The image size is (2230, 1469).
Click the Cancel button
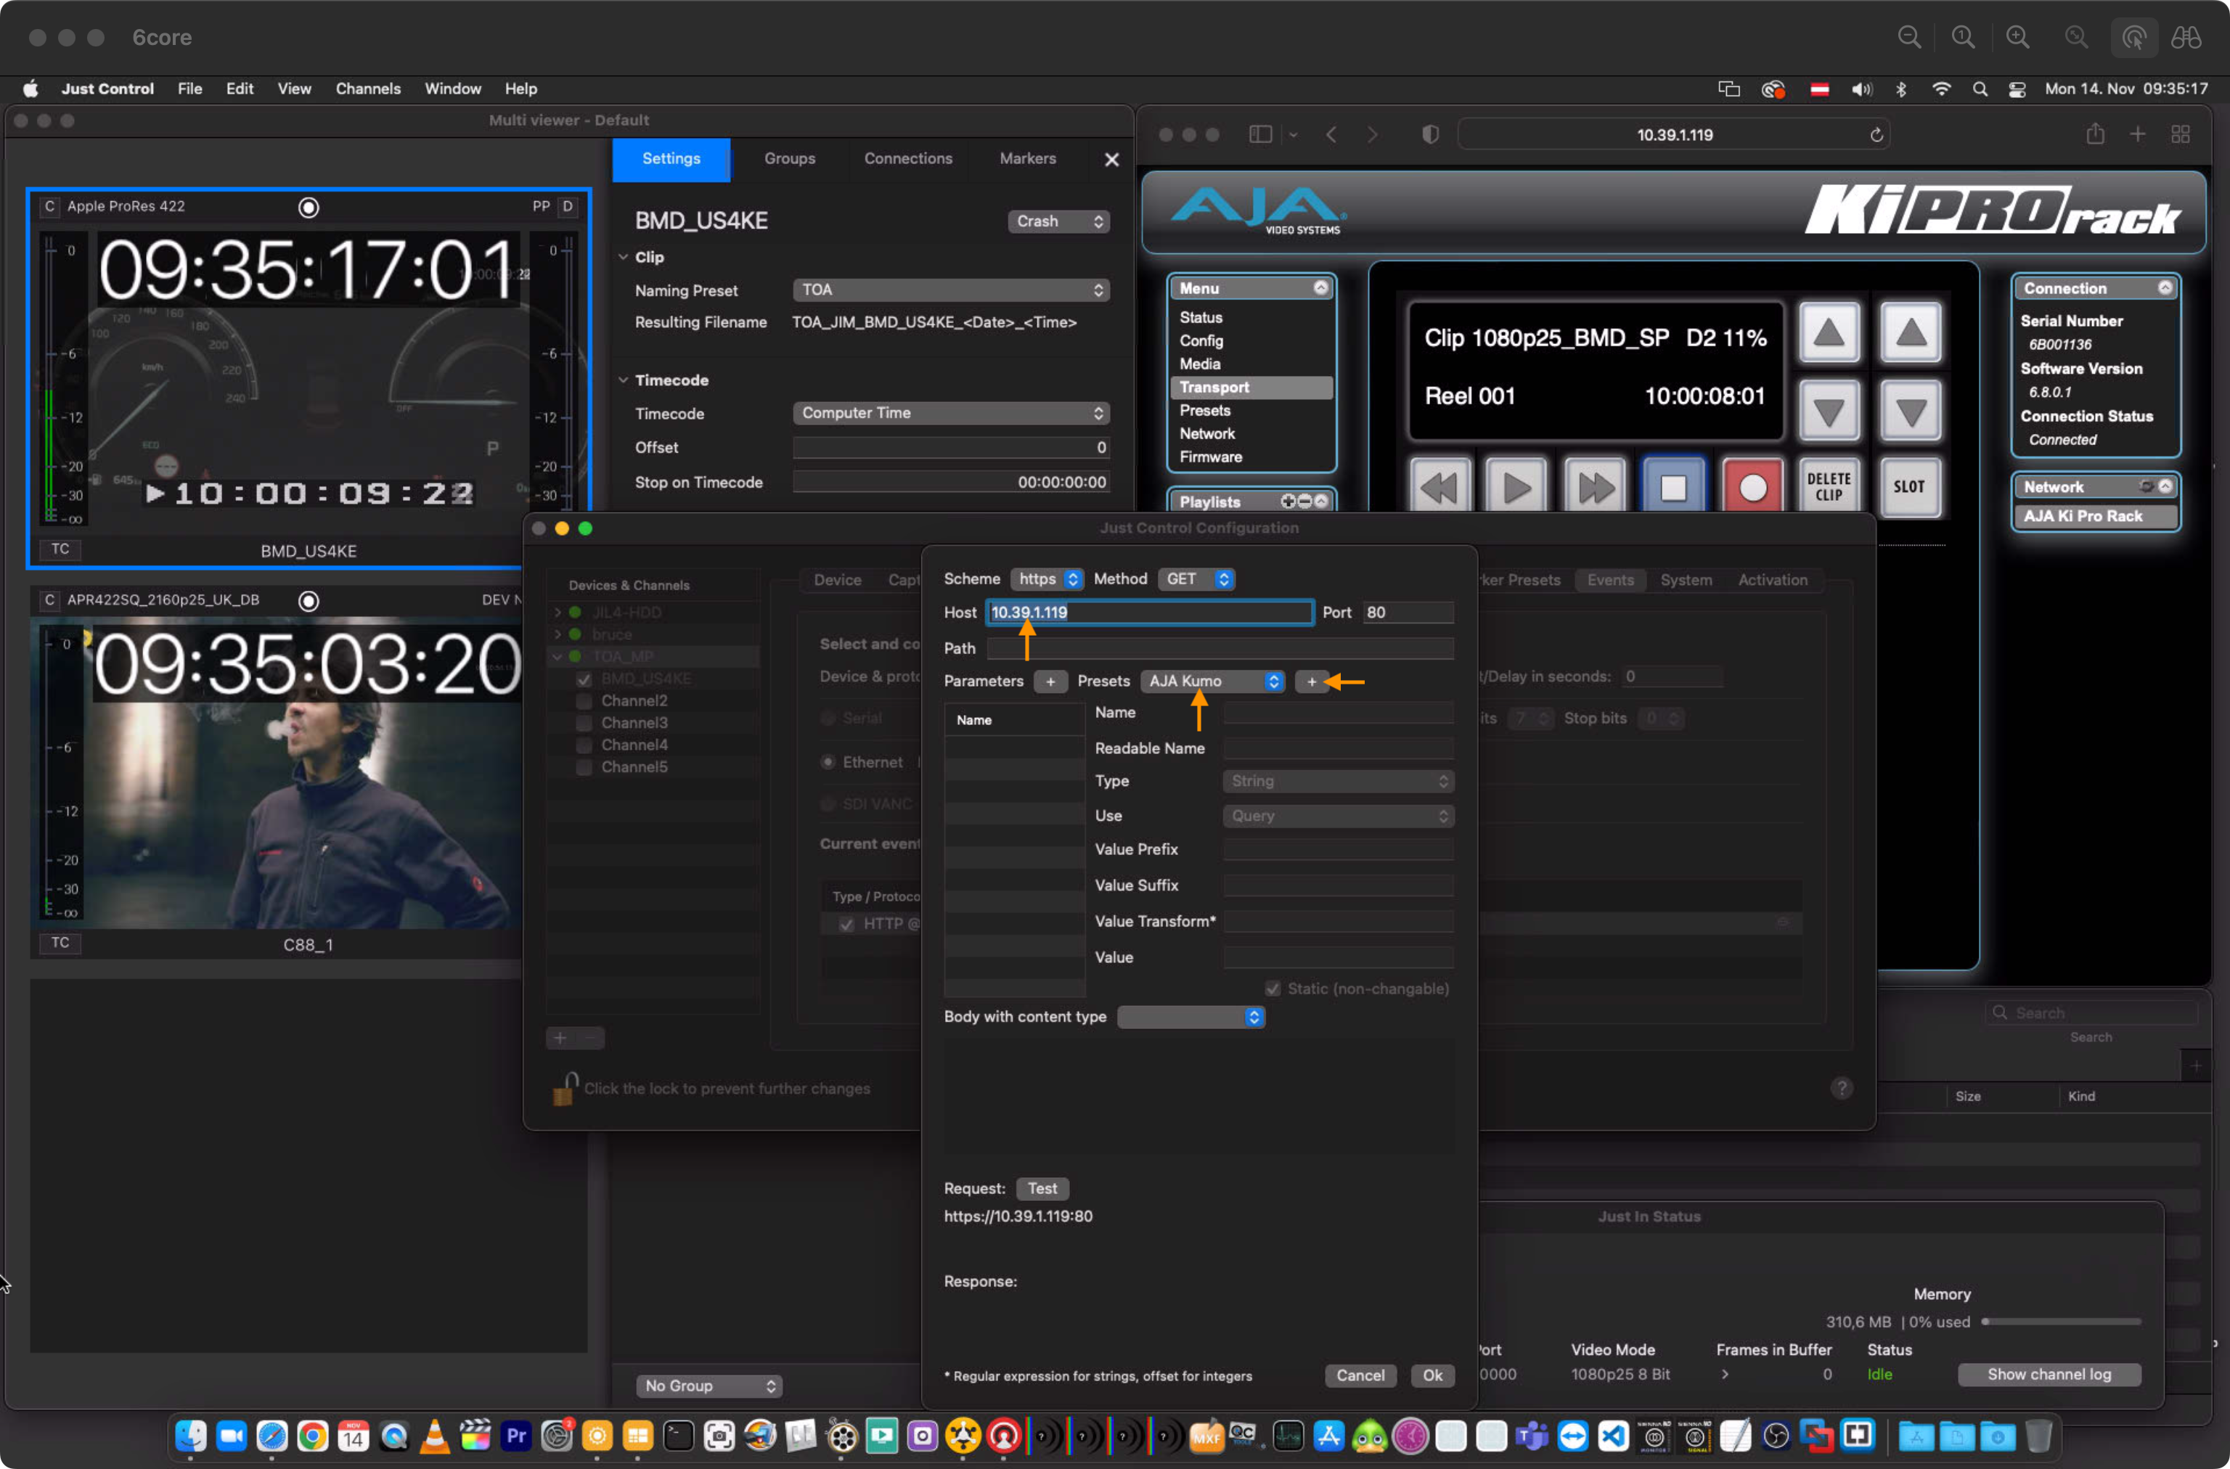(1360, 1375)
